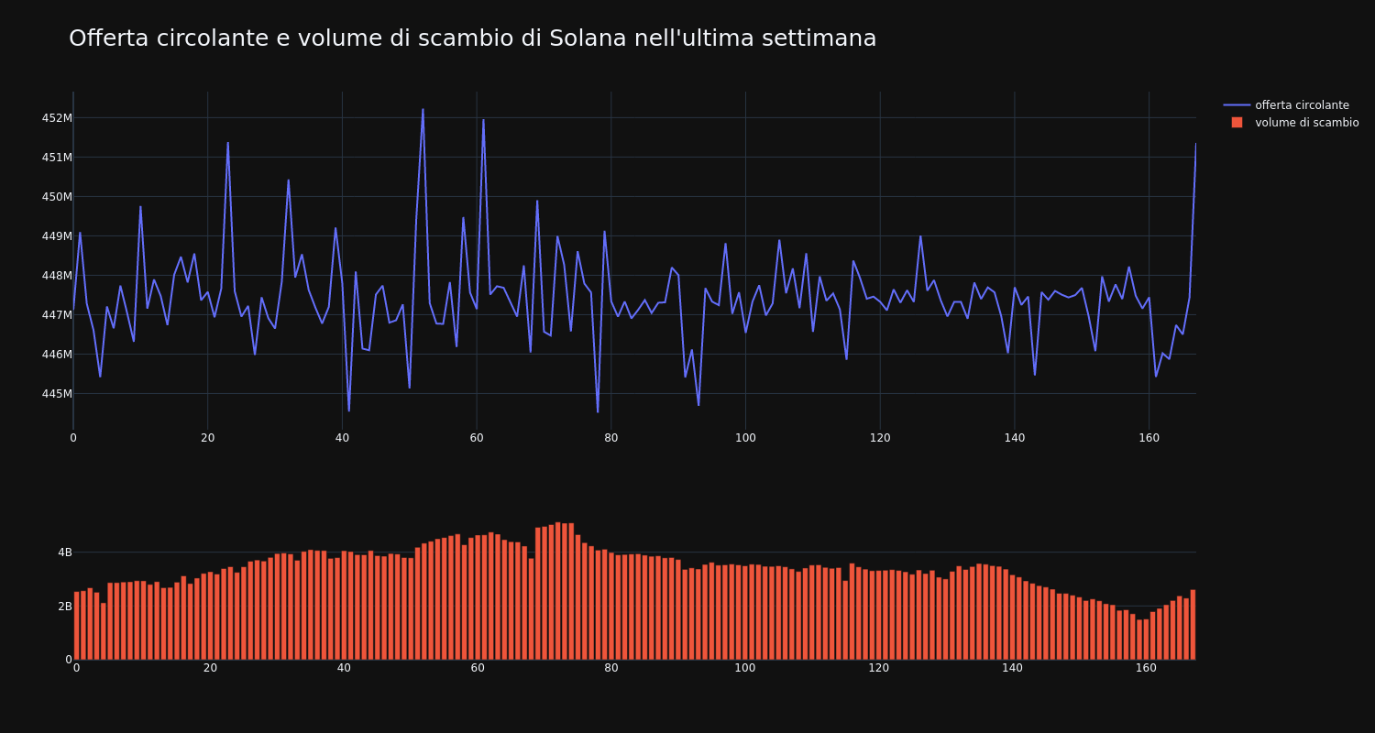Image resolution: width=1375 pixels, height=733 pixels.
Task: Click the 446M y-axis label
Action: pyautogui.click(x=56, y=355)
